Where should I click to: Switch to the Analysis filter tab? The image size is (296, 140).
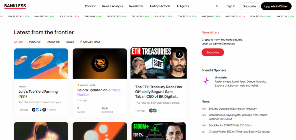pyautogui.click(x=53, y=42)
